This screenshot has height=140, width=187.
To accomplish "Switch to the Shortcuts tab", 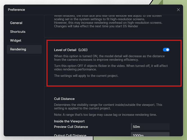I will 18,32.
